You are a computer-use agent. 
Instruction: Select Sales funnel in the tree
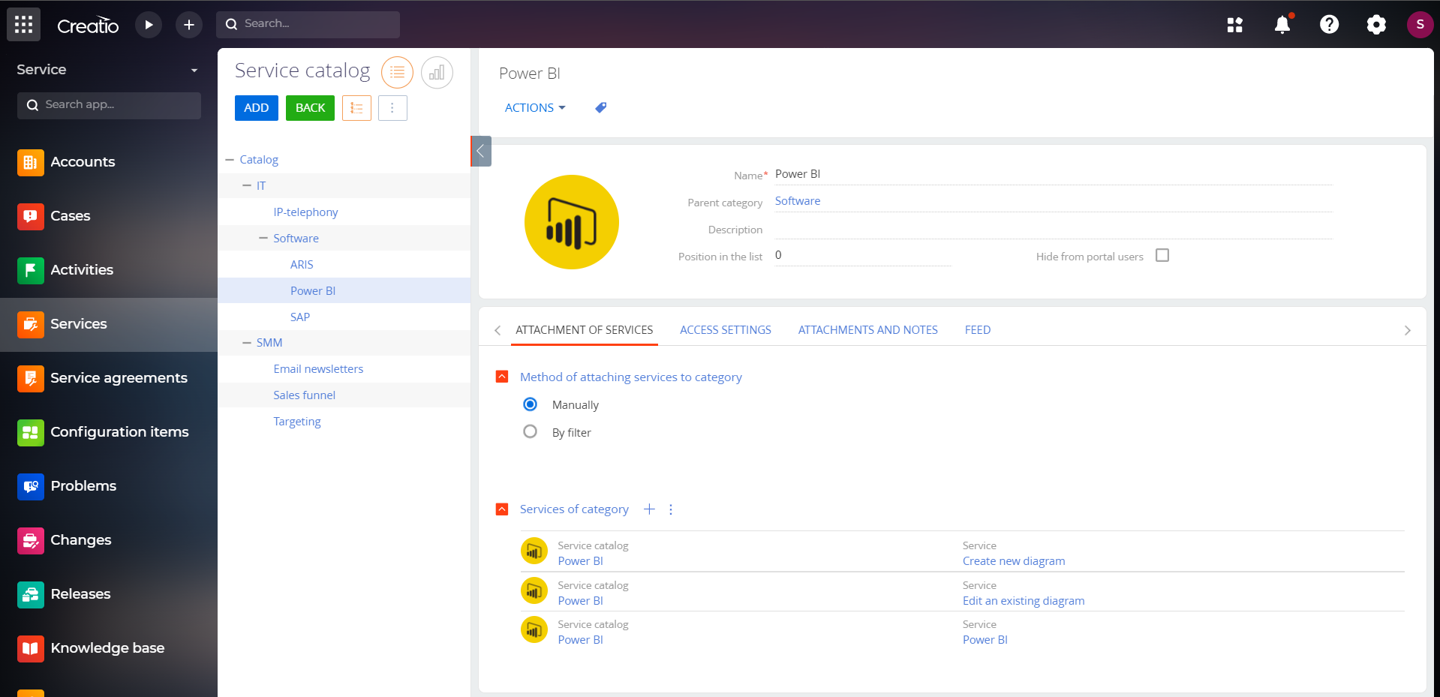[304, 395]
